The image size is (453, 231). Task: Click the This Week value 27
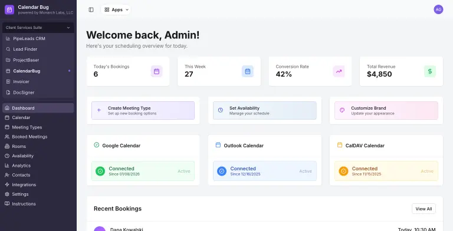(x=189, y=74)
